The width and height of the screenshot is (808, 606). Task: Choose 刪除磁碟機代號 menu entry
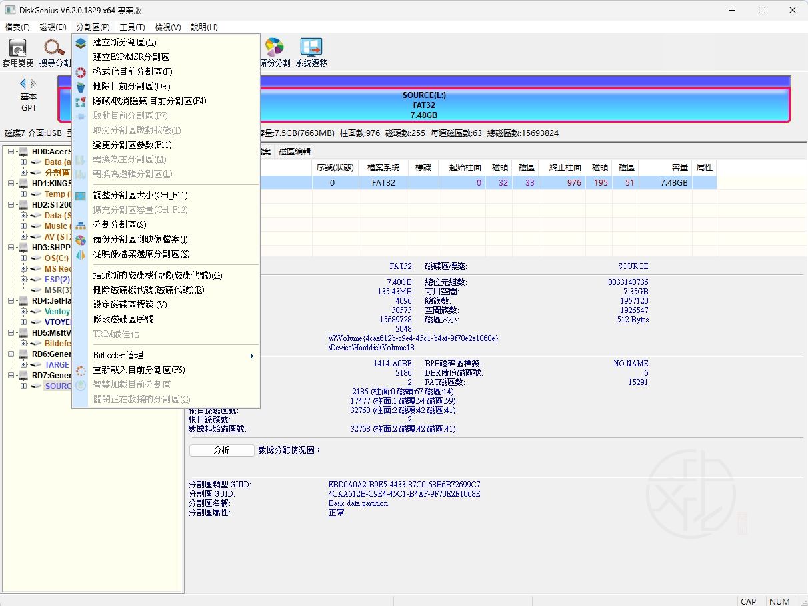pyautogui.click(x=165, y=290)
